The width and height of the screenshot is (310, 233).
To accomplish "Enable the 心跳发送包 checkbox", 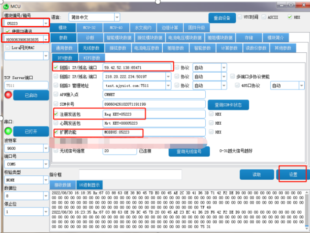I will tap(56, 123).
